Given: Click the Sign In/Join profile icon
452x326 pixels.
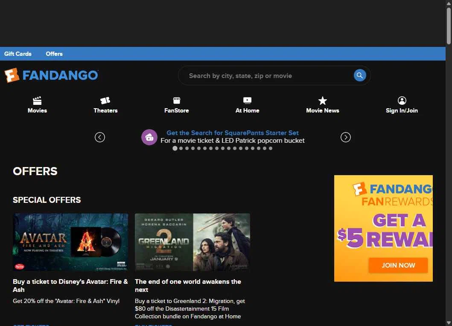Looking at the screenshot, I should click(x=402, y=101).
